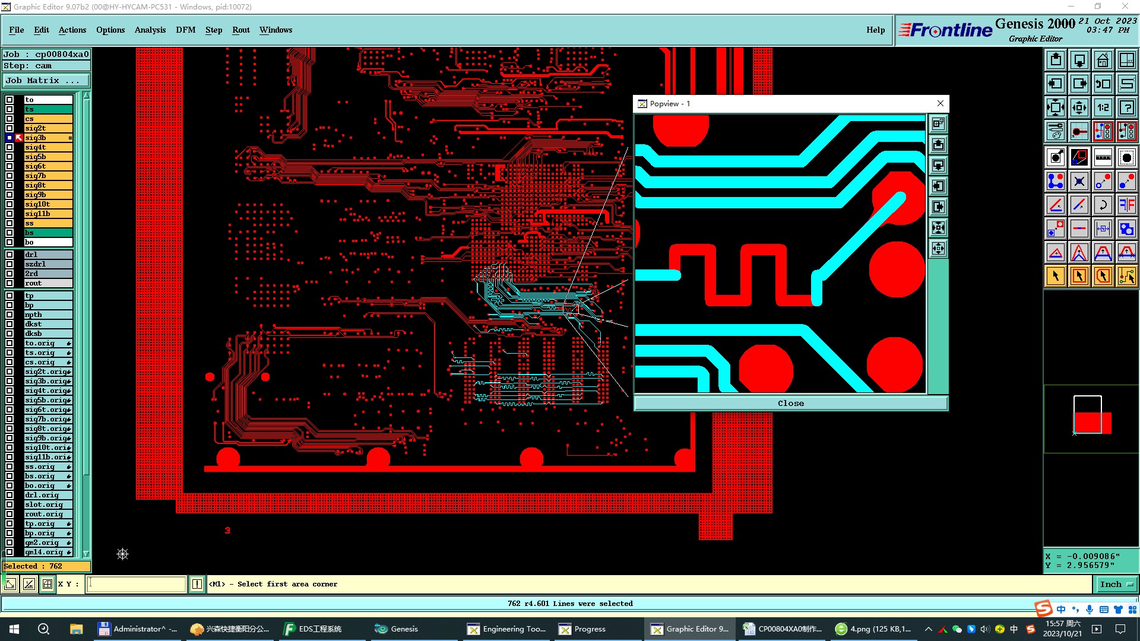Select the mirror F flip tool
The image size is (1140, 641).
[1126, 205]
